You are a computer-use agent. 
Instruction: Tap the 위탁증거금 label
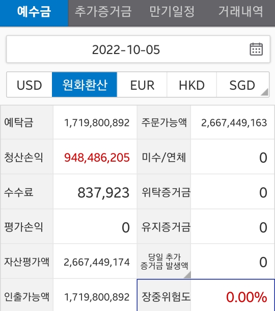click(x=166, y=192)
